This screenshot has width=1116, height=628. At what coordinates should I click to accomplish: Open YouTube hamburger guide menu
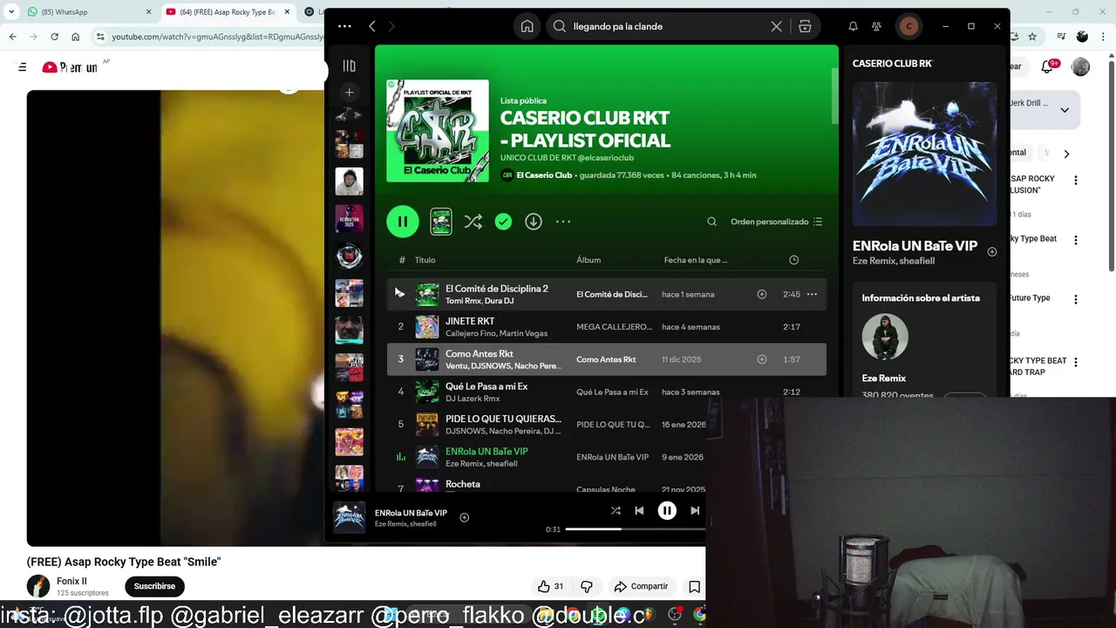click(23, 67)
